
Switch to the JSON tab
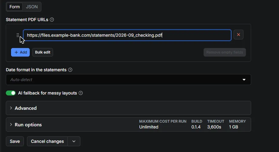pyautogui.click(x=32, y=7)
